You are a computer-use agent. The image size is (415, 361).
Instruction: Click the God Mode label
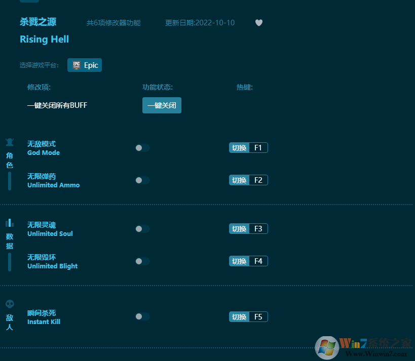44,152
